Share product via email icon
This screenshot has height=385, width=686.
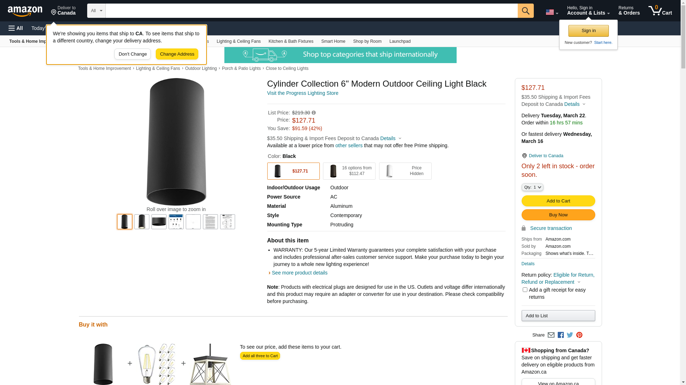551,335
